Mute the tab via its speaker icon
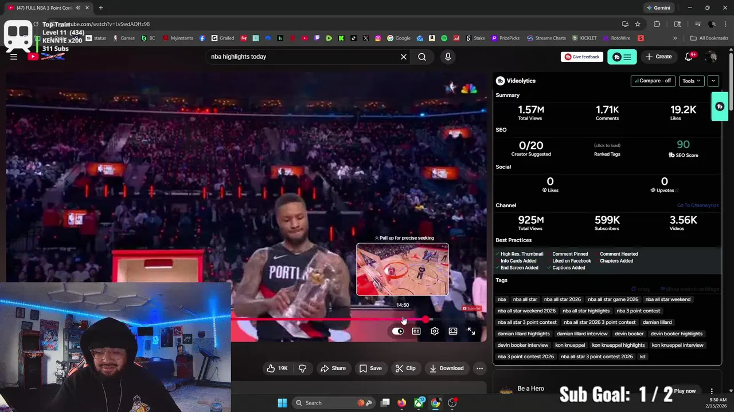Screen dimensions: 734x412 77,8
